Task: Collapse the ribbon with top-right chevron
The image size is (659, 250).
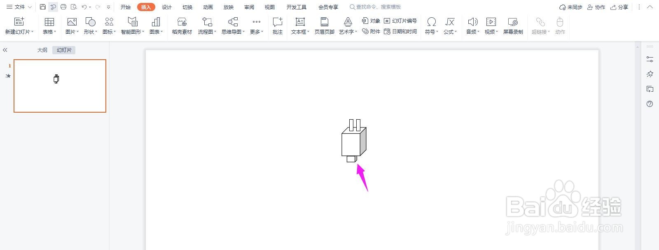Action: (650, 7)
